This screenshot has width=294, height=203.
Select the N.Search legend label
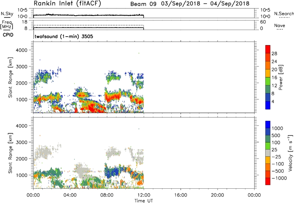tap(284, 14)
